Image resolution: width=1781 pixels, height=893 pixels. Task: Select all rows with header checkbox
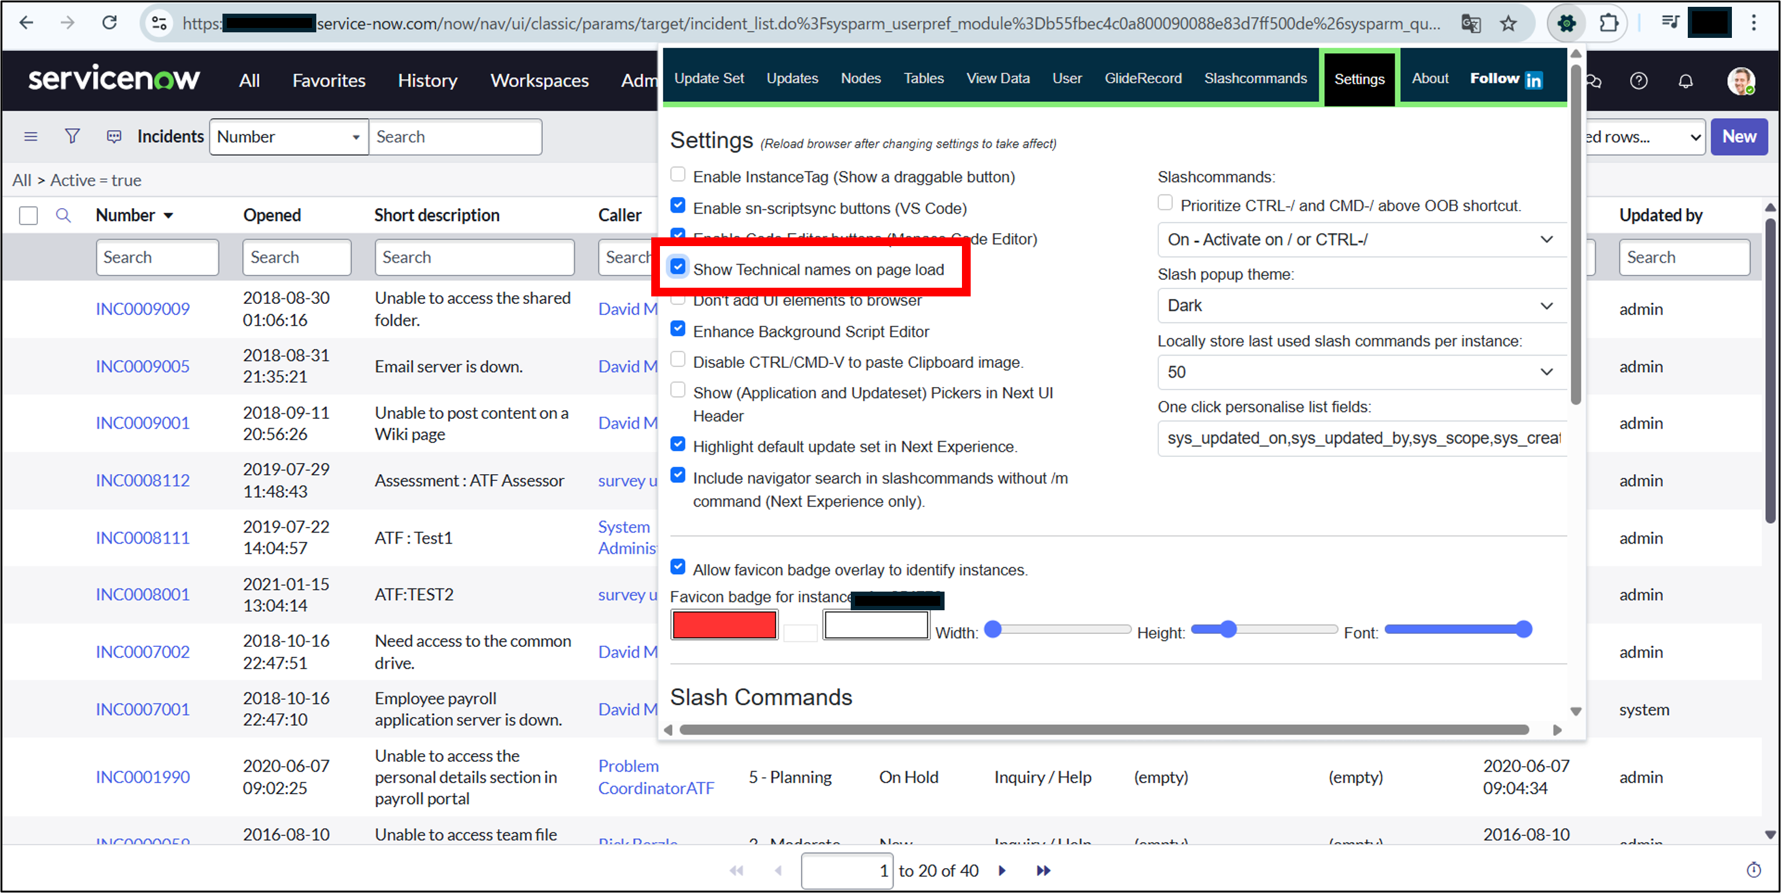[29, 216]
